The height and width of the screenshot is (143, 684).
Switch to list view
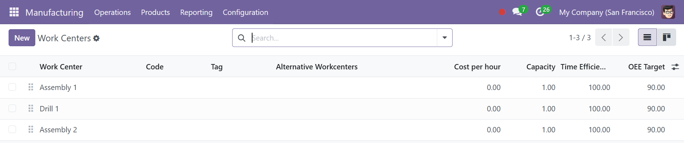click(x=647, y=37)
